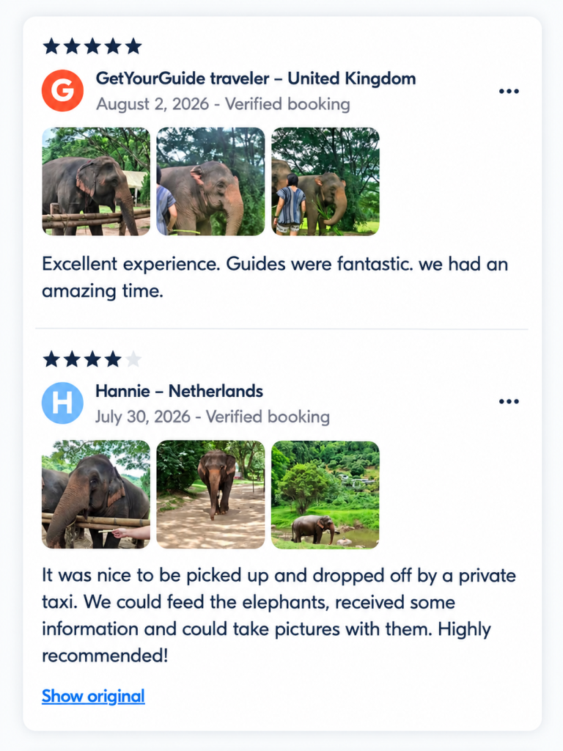Click the four-star rating of Hannie's review
Viewport: 563px width, 751px height.
(92, 359)
